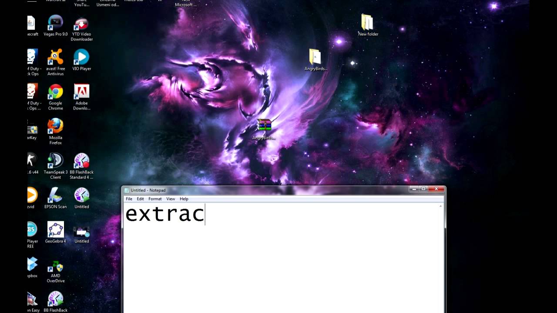
Task: Select the EPSON Scan desktop icon
Action: click(x=55, y=198)
